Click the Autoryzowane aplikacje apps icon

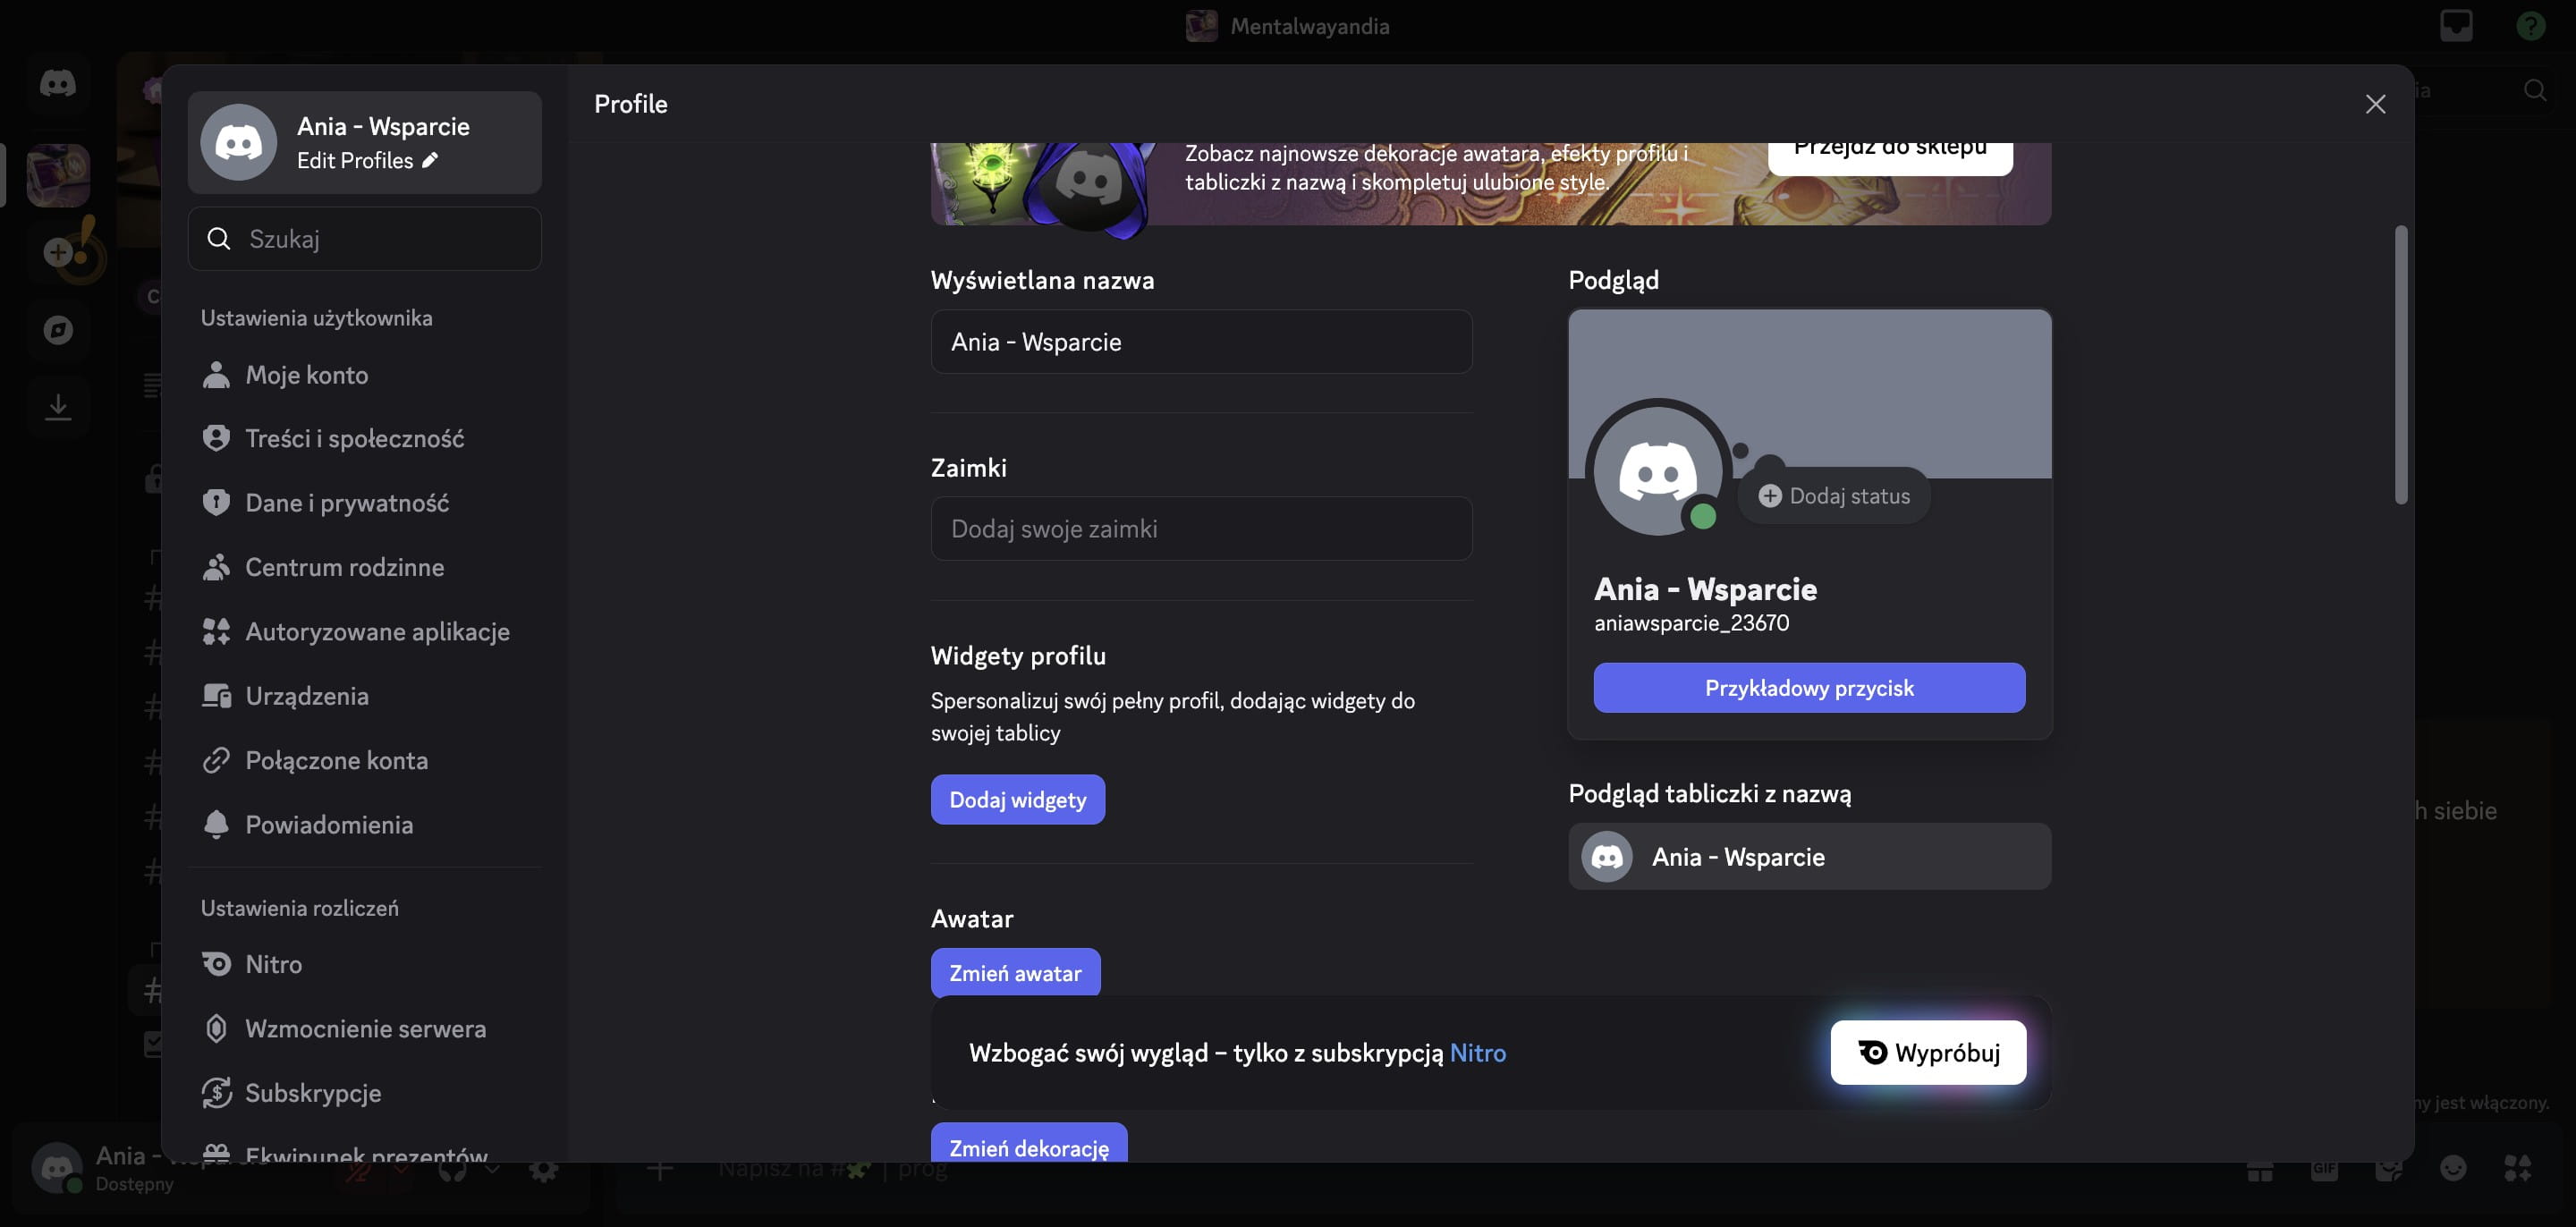pos(216,632)
